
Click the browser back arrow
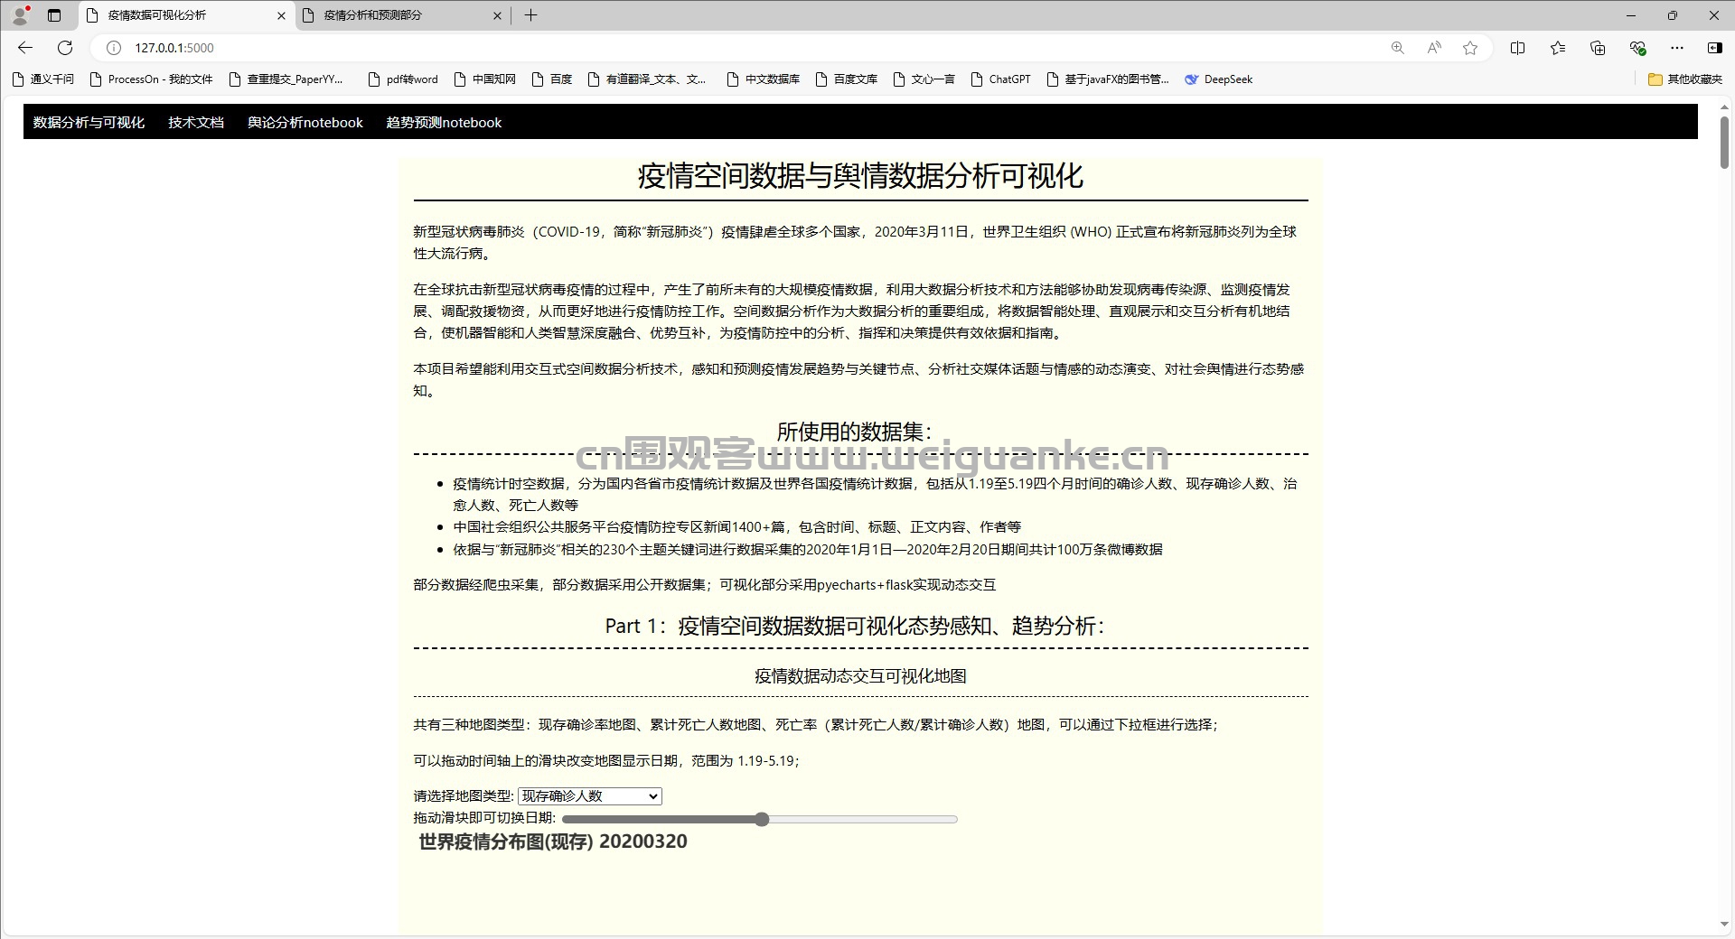click(x=25, y=48)
